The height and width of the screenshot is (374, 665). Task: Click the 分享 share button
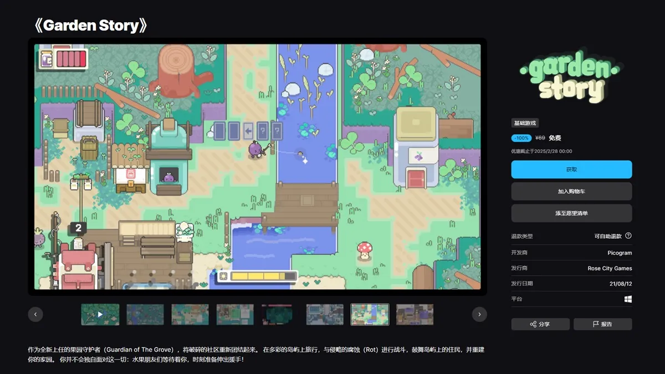coord(540,324)
